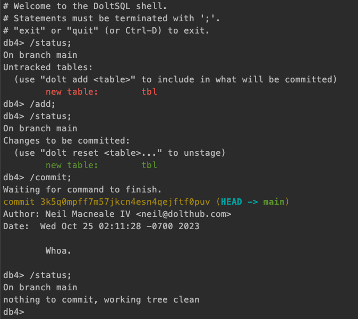358x319 pixels.
Task: Click the Author name Neil Macneale IV
Action: click(88, 214)
